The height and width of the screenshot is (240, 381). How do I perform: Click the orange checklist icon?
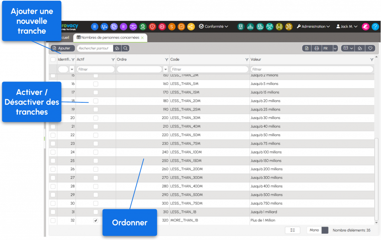tap(181, 27)
